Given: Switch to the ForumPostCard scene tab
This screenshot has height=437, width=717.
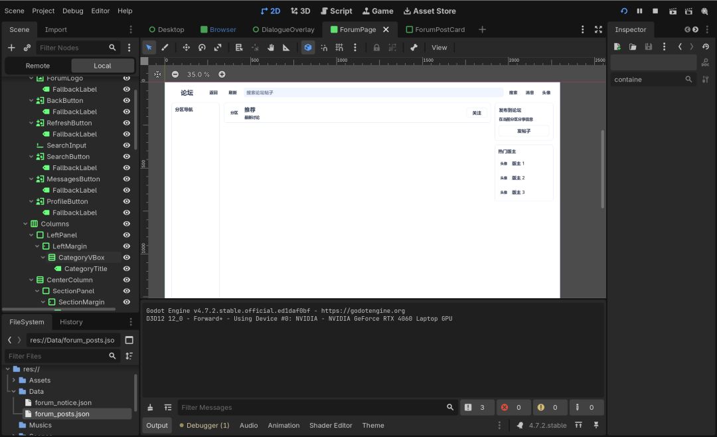Looking at the screenshot, I should 436,29.
